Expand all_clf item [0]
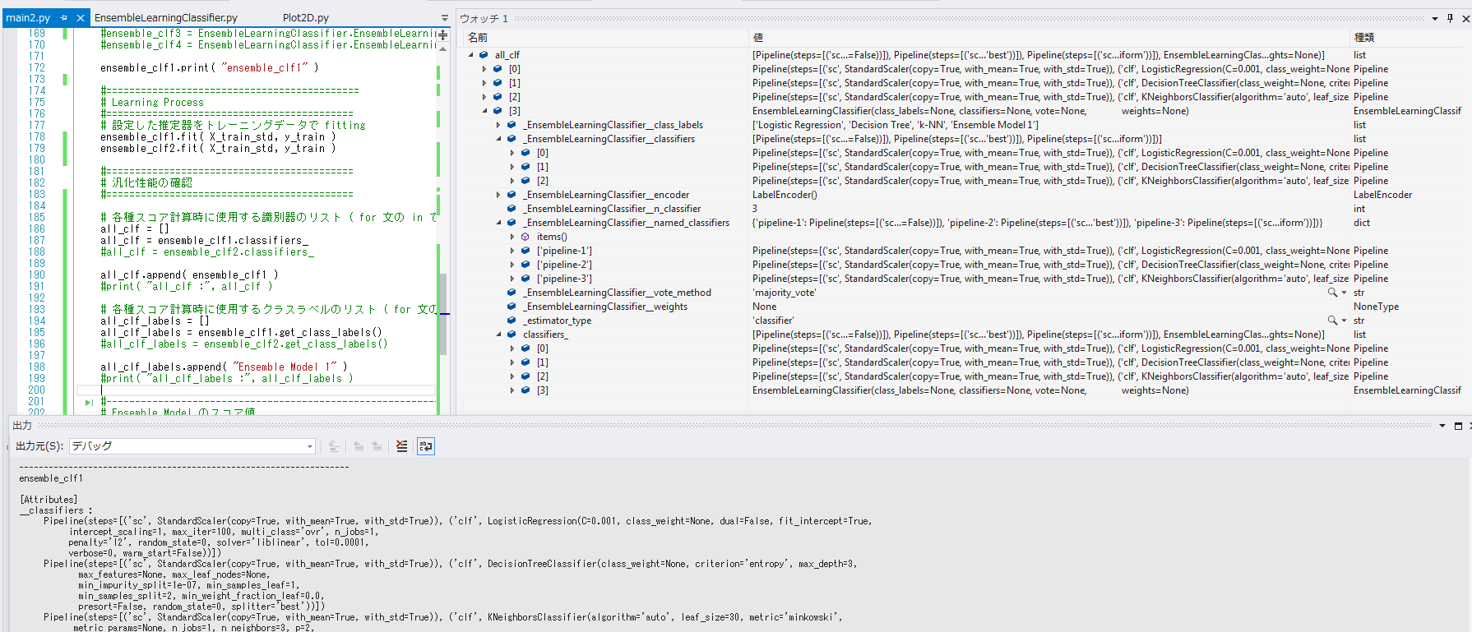 pos(484,69)
